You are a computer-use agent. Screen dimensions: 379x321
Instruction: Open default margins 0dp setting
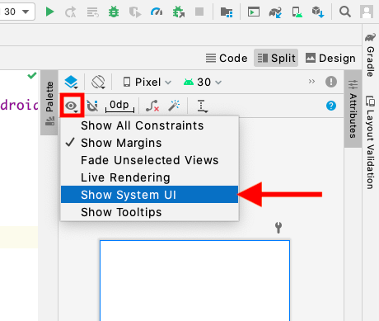coord(119,106)
